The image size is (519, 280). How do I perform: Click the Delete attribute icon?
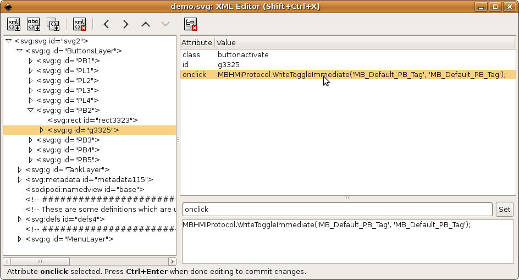pos(191,24)
